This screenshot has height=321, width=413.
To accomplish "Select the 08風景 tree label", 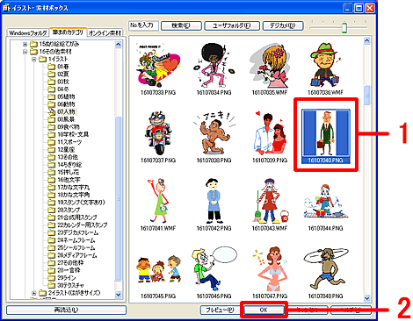I will point(66,119).
